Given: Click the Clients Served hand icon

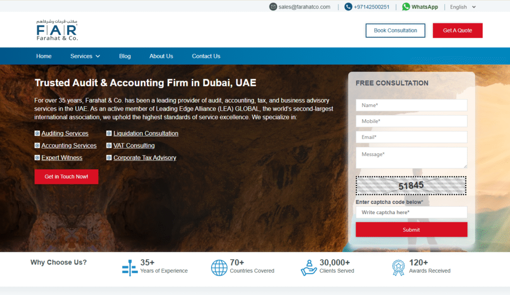Looking at the screenshot, I should (x=309, y=268).
